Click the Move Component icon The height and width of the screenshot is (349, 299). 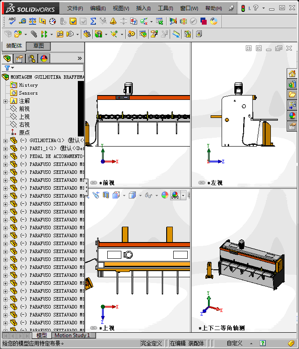pos(70,34)
